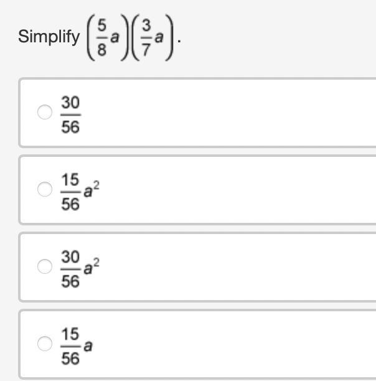Click the 5/8 fraction in the question
This screenshot has width=376, height=381.
(101, 37)
